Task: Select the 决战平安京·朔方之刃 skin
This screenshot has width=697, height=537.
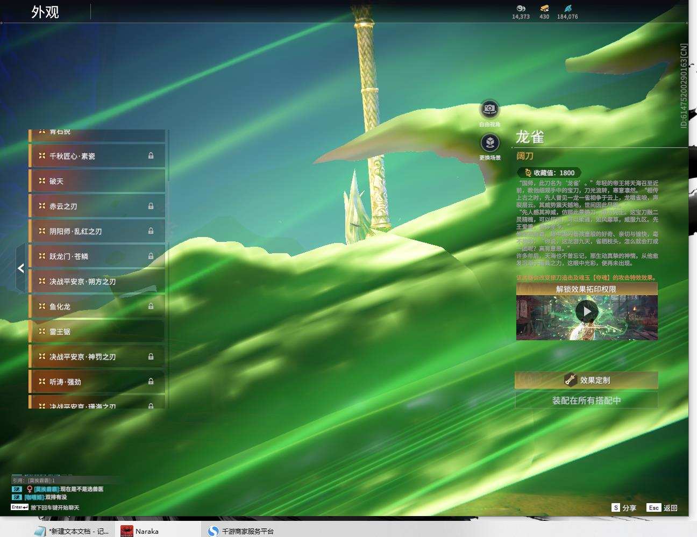Action: (97, 281)
